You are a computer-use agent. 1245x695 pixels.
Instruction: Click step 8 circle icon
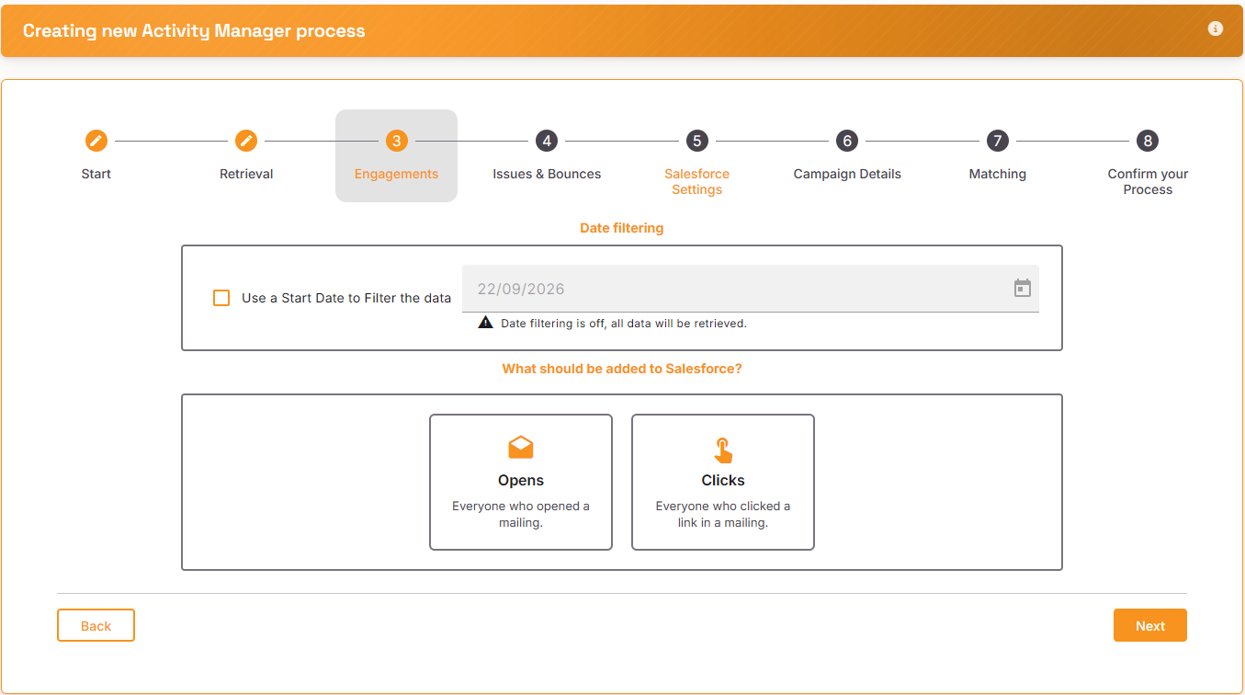(x=1148, y=141)
